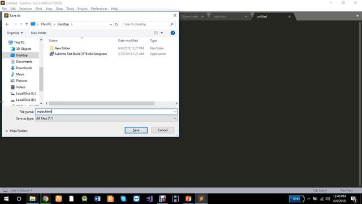Select Local Disk (D:) in navigation pane
The height and width of the screenshot is (204, 362).
click(26, 100)
